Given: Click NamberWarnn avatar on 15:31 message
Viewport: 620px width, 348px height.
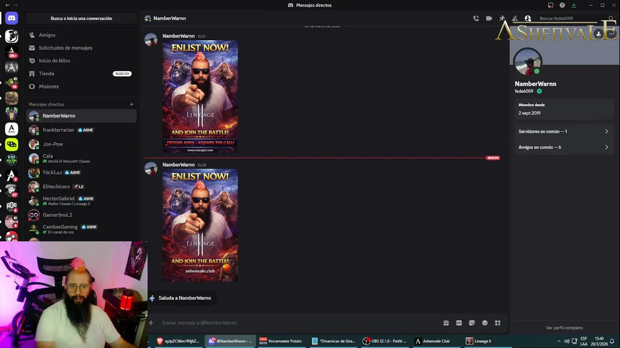Looking at the screenshot, I should 151,40.
